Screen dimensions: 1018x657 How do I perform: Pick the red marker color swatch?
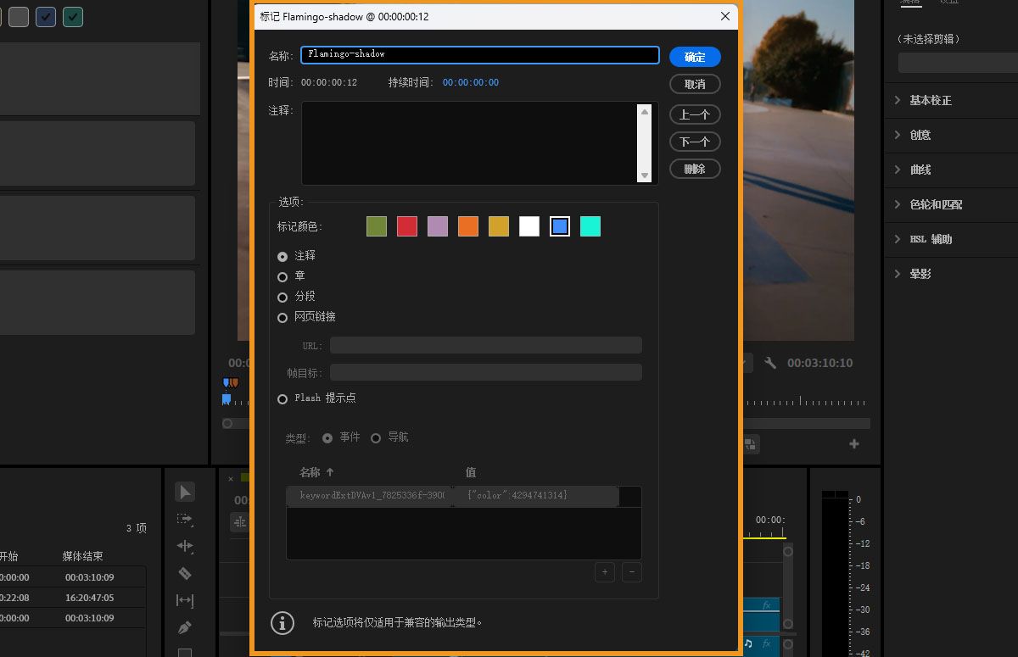tap(406, 225)
